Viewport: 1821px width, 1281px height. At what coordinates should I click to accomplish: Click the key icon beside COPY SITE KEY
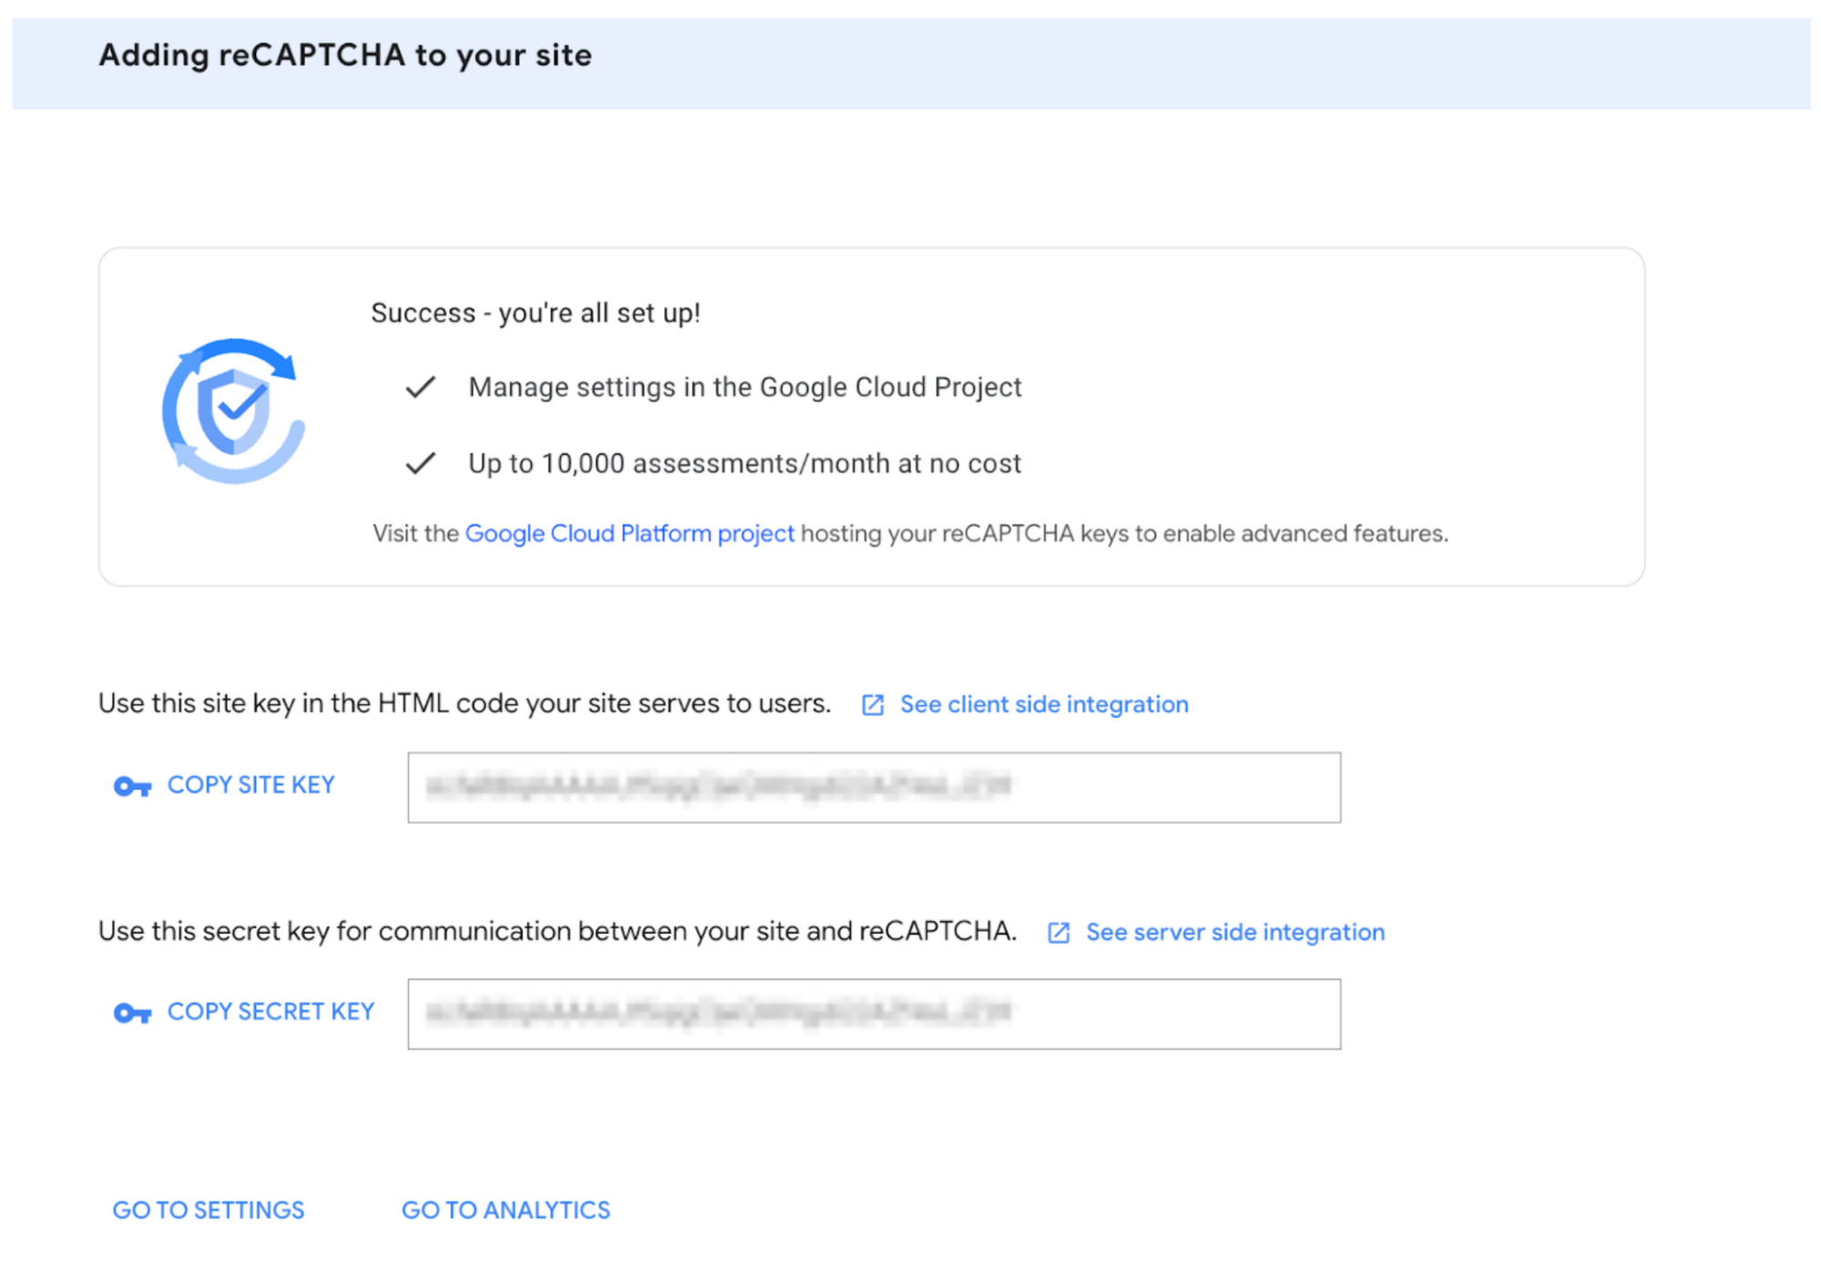click(x=131, y=785)
